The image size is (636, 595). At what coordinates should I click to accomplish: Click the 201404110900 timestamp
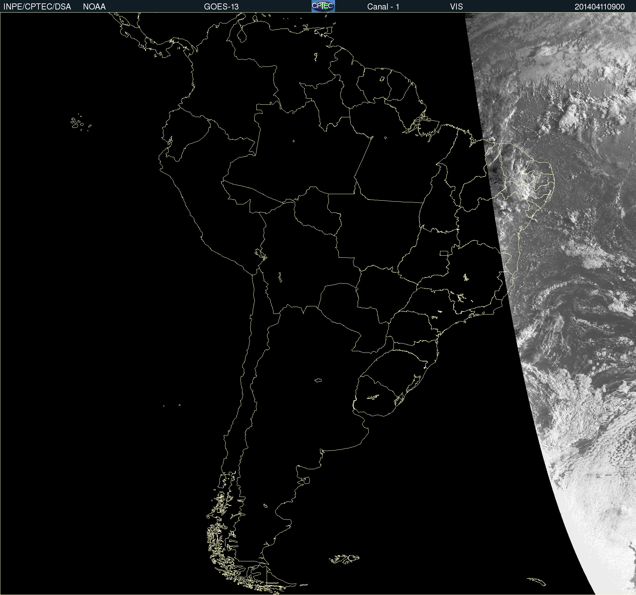tap(599, 7)
